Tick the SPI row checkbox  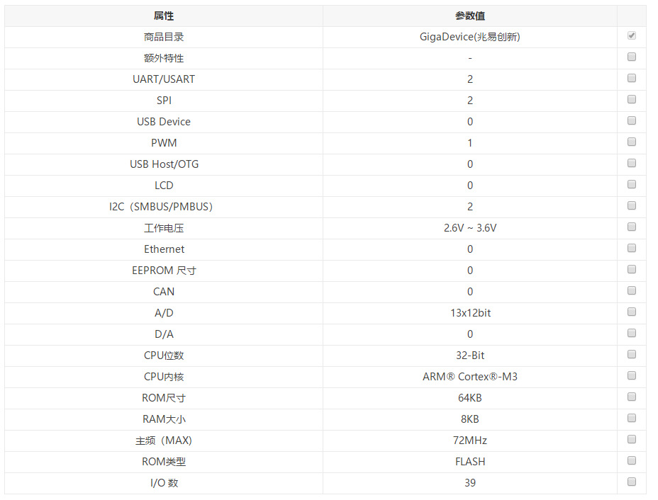(631, 100)
